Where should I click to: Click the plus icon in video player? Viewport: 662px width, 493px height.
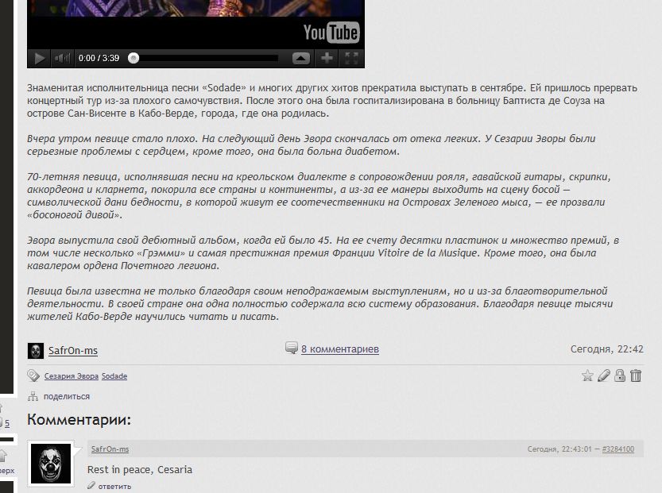click(327, 58)
